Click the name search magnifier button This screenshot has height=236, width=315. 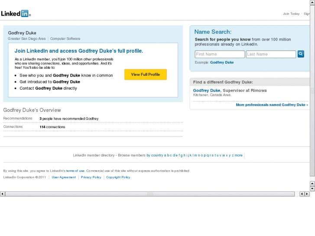tap(301, 54)
